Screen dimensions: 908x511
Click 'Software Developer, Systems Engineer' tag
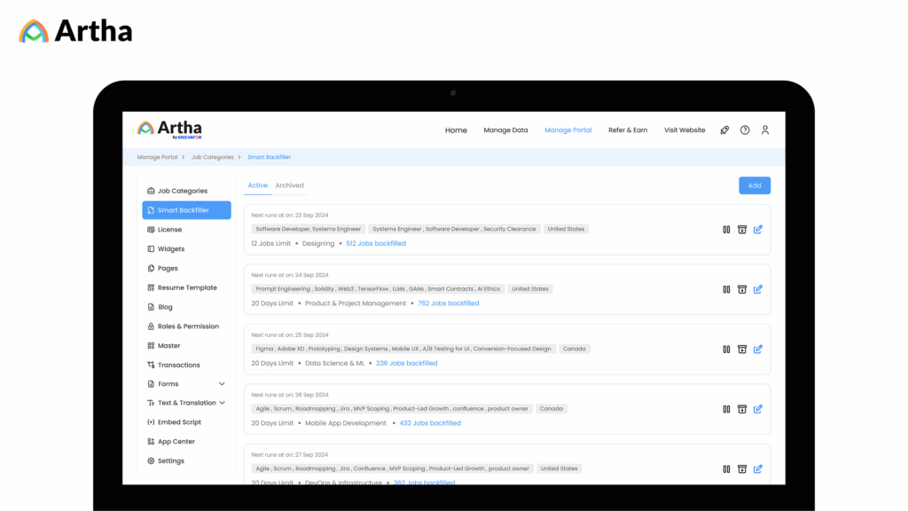coord(308,229)
